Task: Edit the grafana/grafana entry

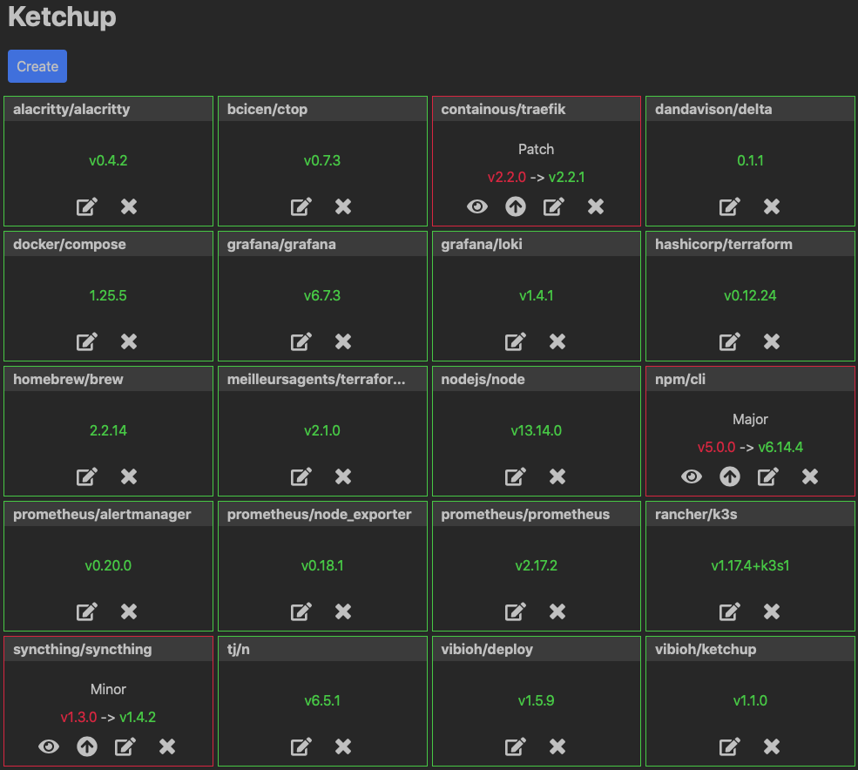Action: click(301, 342)
